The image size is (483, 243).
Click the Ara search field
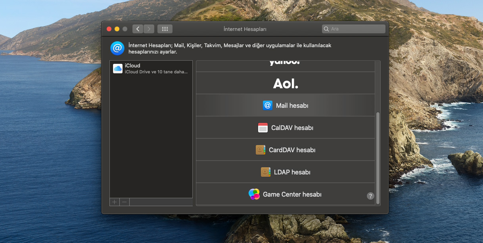tap(354, 29)
